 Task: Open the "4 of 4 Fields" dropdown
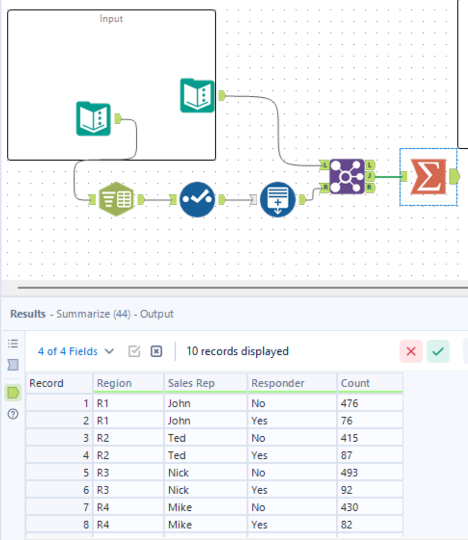tap(76, 351)
